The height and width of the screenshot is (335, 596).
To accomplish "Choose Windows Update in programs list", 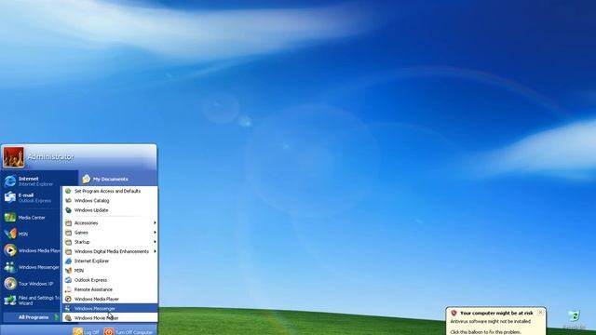I will 110,210.
